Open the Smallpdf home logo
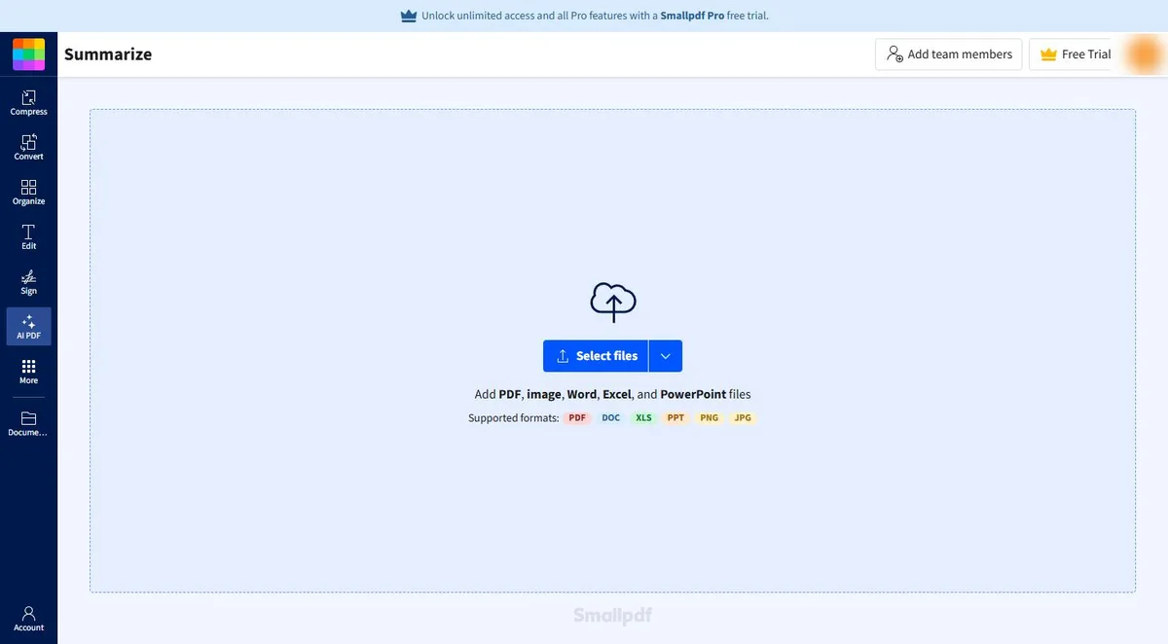 coord(28,54)
